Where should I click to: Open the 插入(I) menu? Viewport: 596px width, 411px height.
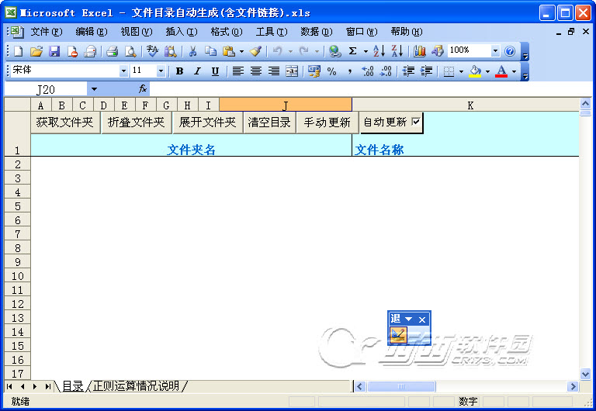coord(182,32)
